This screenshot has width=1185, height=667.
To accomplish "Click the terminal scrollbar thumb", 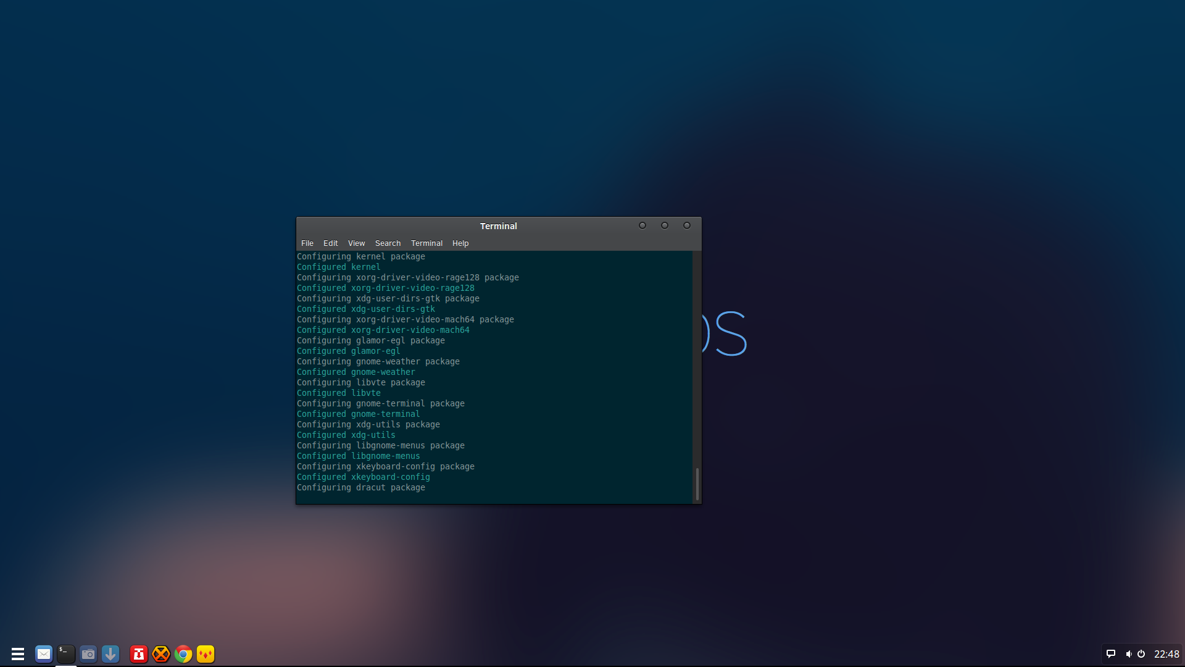I will tap(697, 484).
